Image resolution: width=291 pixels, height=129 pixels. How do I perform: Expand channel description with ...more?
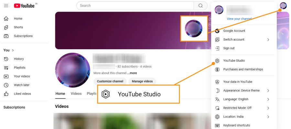click(x=132, y=73)
